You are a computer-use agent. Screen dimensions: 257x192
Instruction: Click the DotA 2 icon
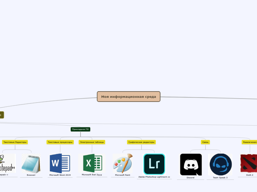pyautogui.click(x=249, y=163)
